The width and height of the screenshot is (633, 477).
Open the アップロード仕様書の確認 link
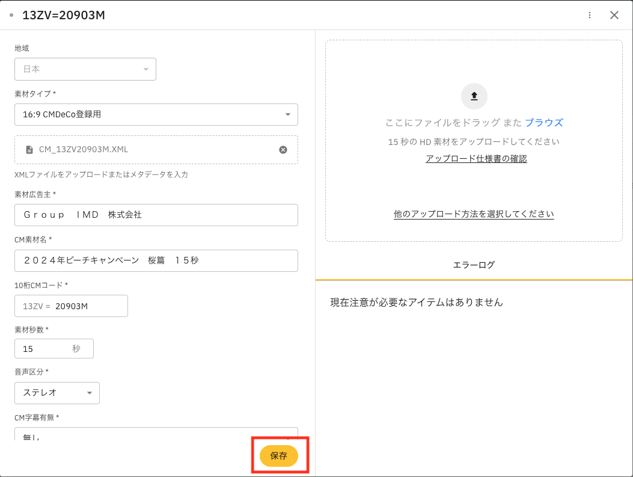[476, 159]
